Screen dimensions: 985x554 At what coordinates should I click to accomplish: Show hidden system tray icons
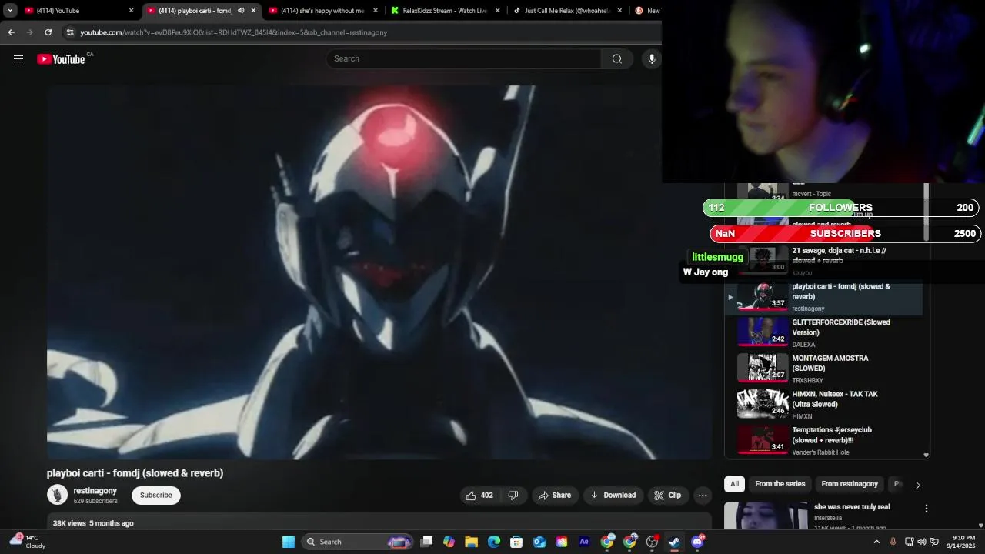(x=876, y=542)
